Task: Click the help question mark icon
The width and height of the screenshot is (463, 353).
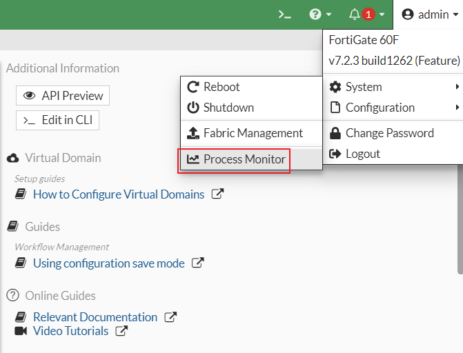Action: click(315, 14)
